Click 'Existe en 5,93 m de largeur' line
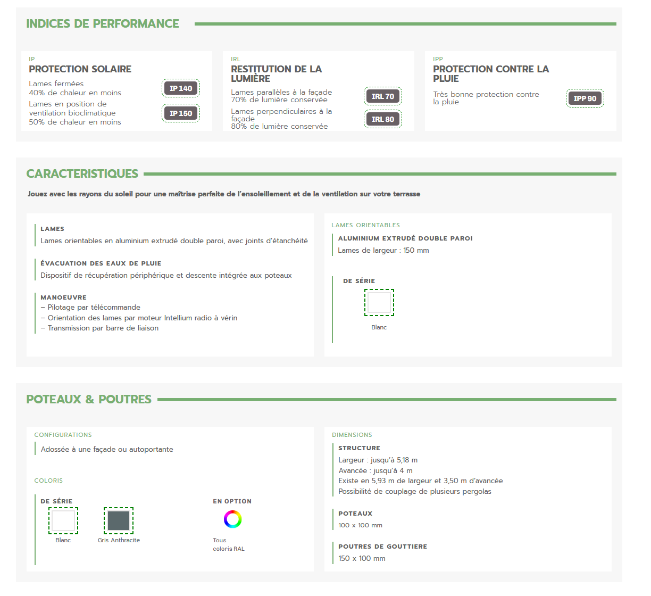Image resolution: width=651 pixels, height=596 pixels. (421, 481)
